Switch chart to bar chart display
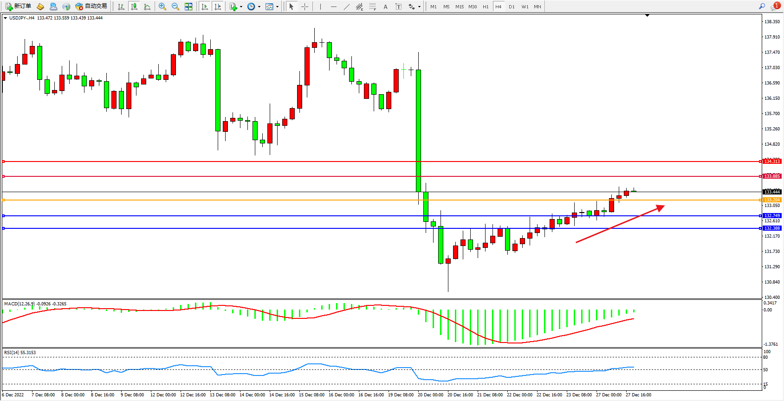This screenshot has height=401, width=784. tap(121, 6)
